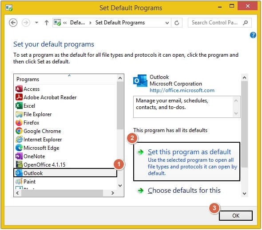The width and height of the screenshot is (262, 230).
Task: Click the description box down scroll arrow
Action: pyautogui.click(x=236, y=113)
